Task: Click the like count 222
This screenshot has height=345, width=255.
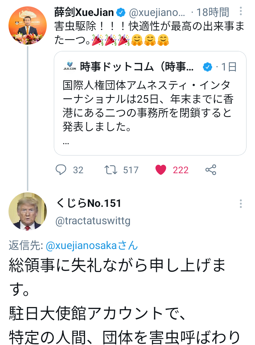Action: pyautogui.click(x=181, y=170)
